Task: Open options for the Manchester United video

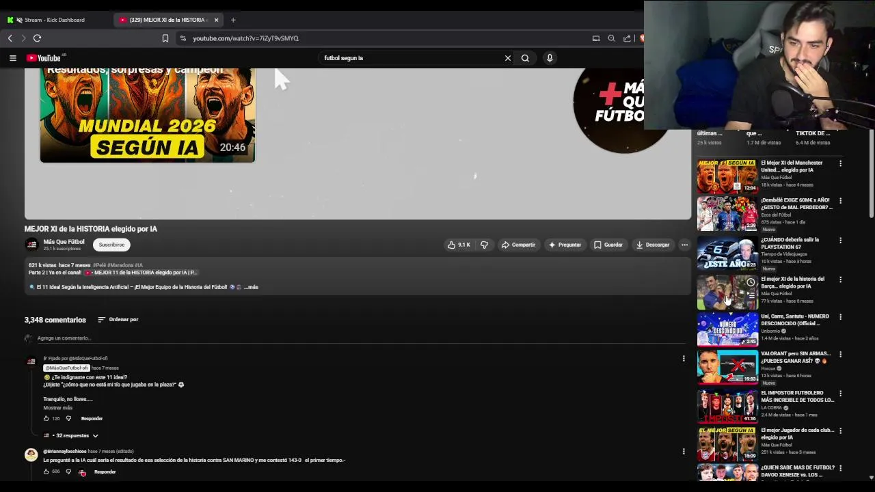Action: (x=840, y=163)
